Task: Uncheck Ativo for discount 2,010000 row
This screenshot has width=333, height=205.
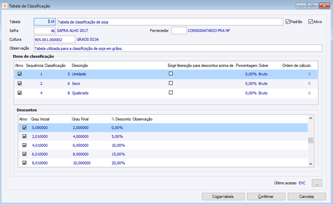Action: (25, 137)
